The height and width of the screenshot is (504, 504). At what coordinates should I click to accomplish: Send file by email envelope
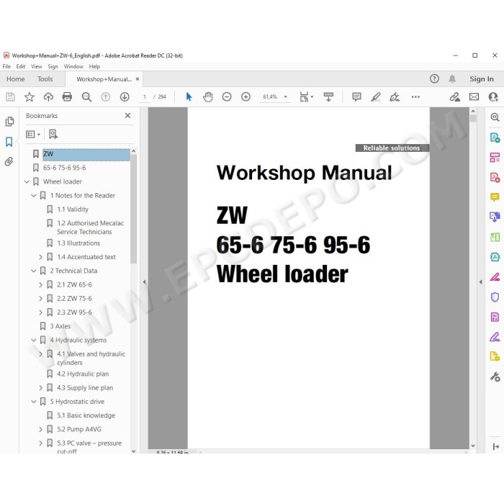[474, 96]
